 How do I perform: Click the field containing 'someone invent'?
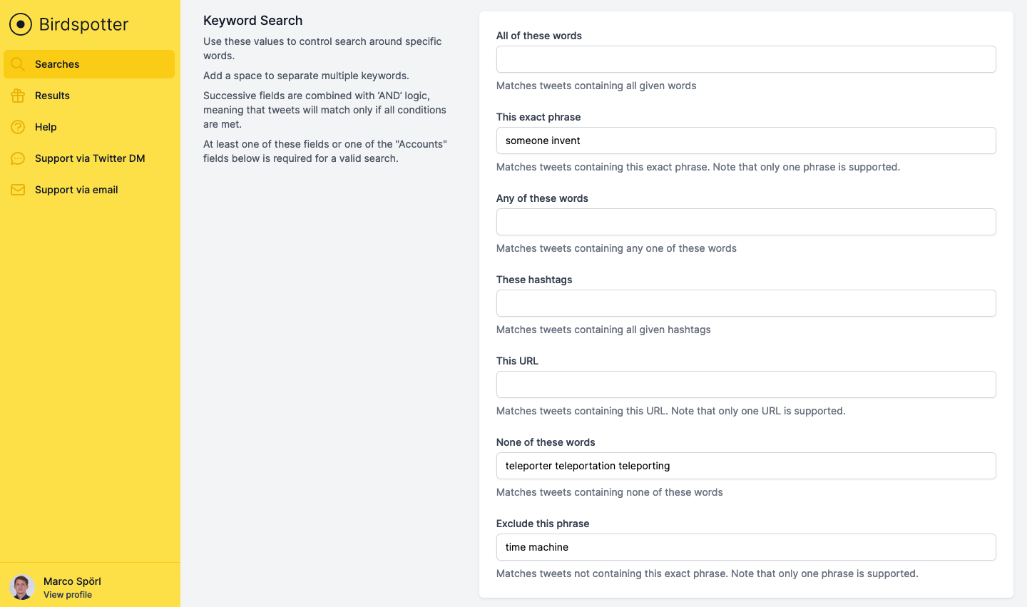(745, 141)
